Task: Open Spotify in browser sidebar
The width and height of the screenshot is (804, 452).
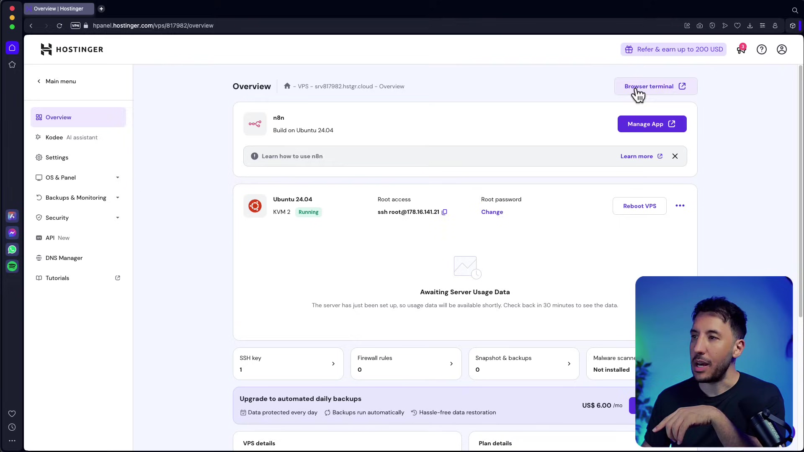Action: coord(12,266)
